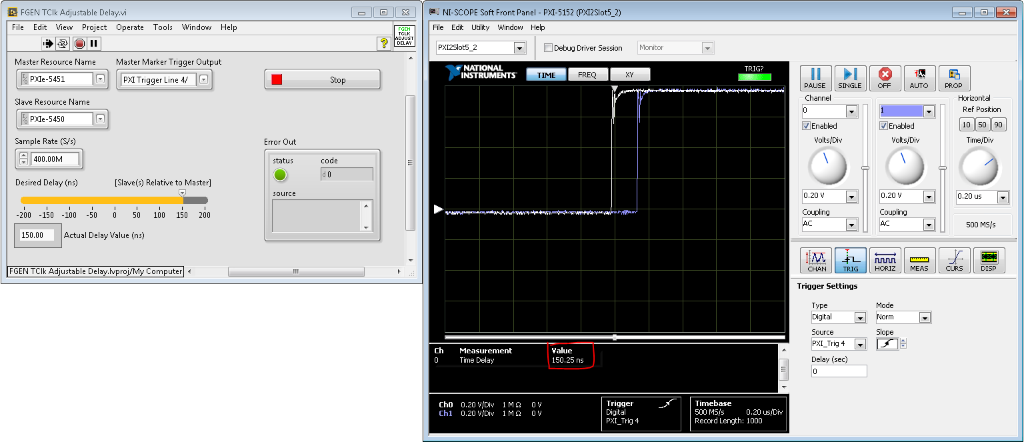Open the channel 0 Coupling AC dropdown
Screen dimensions: 1024x442
851,224
